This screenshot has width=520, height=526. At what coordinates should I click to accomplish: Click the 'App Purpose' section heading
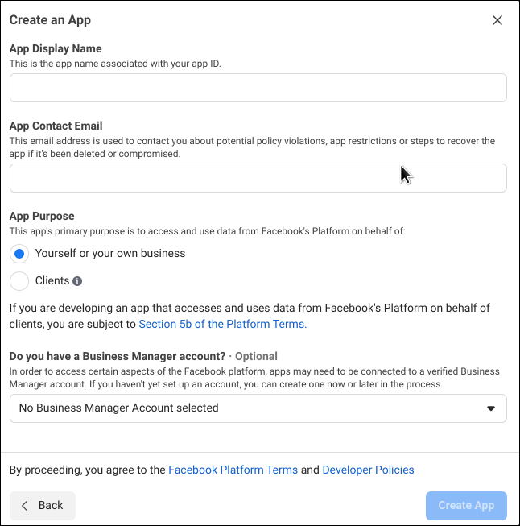[42, 216]
